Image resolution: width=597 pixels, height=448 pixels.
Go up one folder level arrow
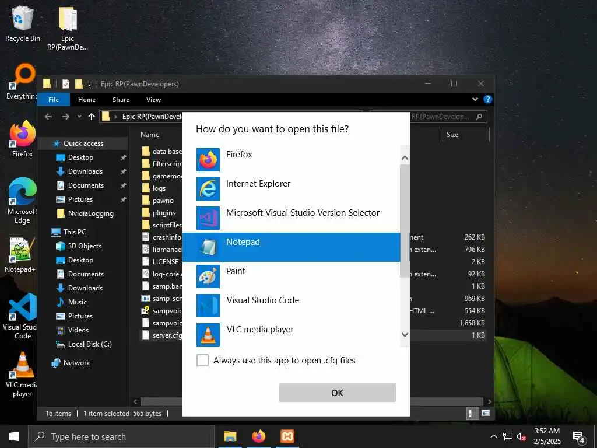click(x=92, y=117)
